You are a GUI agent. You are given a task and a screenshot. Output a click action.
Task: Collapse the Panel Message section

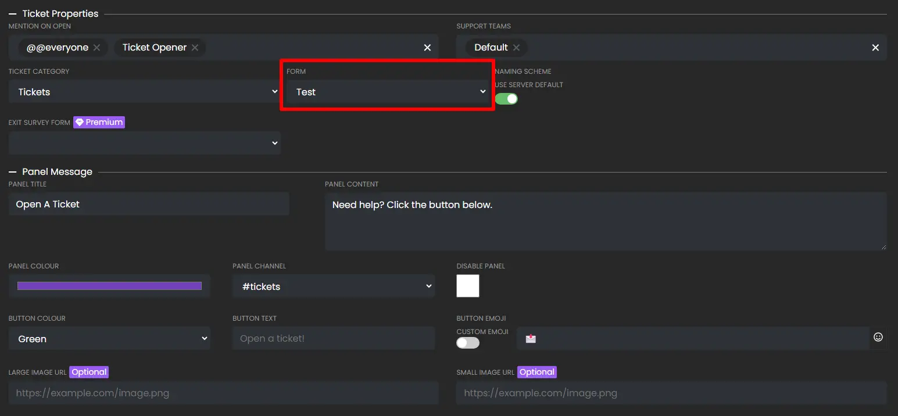[x=12, y=172]
